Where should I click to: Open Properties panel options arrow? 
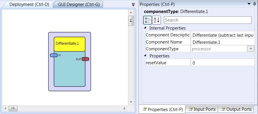(249, 4)
